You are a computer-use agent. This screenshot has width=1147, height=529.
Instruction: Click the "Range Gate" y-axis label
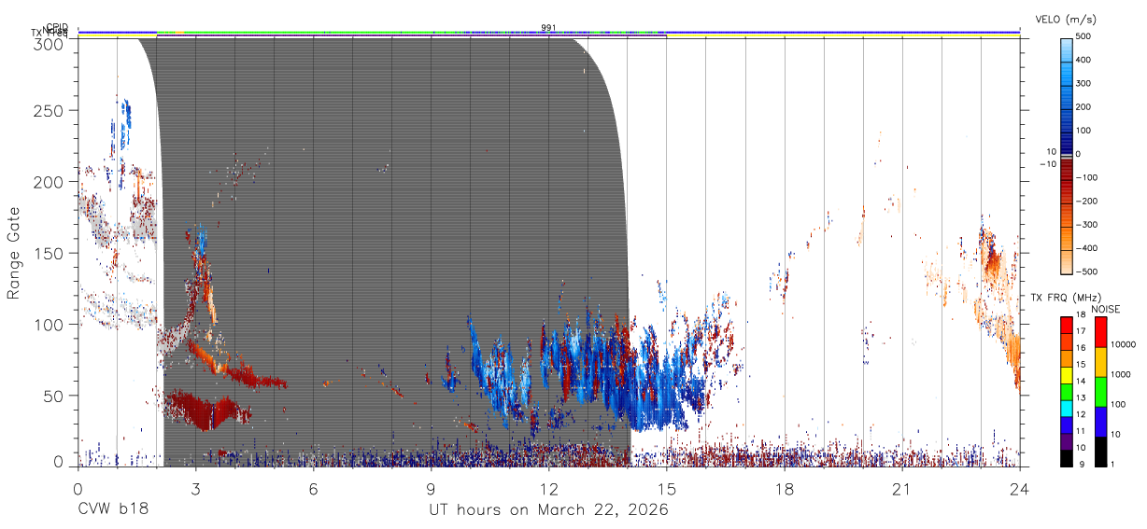point(14,253)
